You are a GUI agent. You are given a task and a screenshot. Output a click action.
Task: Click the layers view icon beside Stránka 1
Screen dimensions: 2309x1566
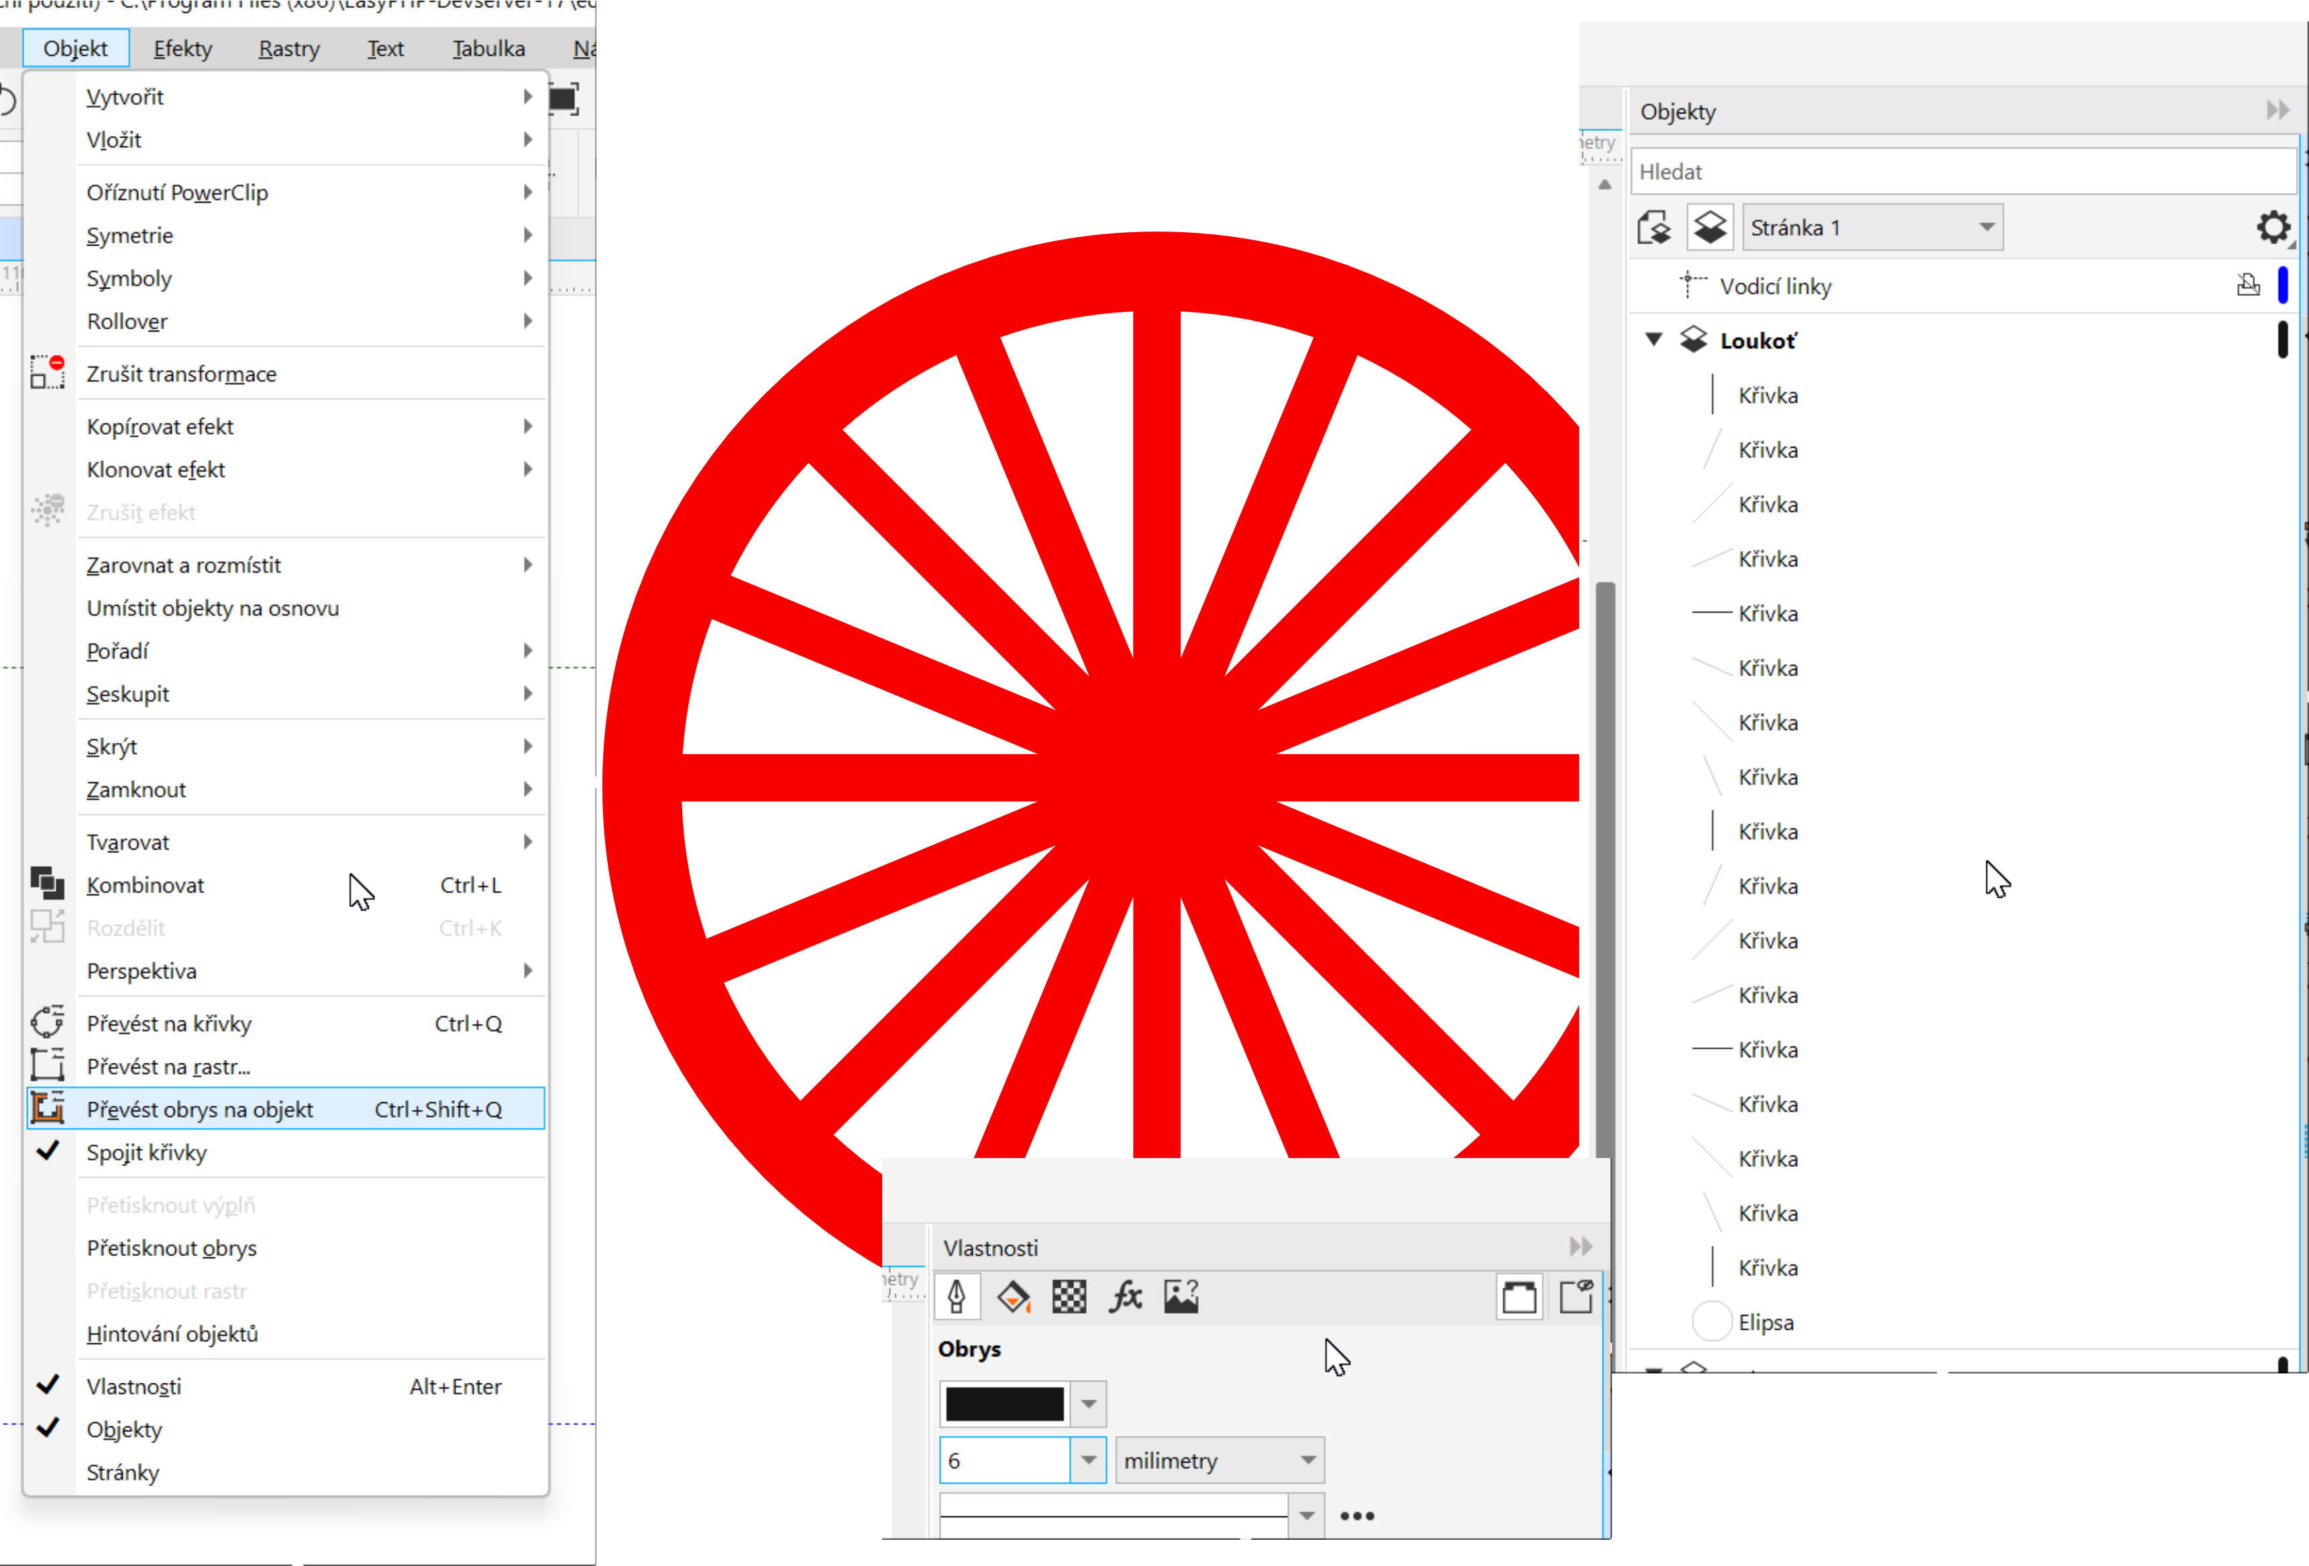pos(1709,227)
